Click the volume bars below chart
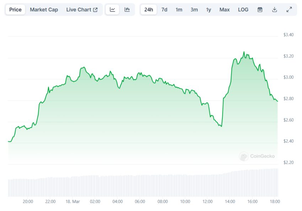The height and width of the screenshot is (211, 302). coord(142,185)
